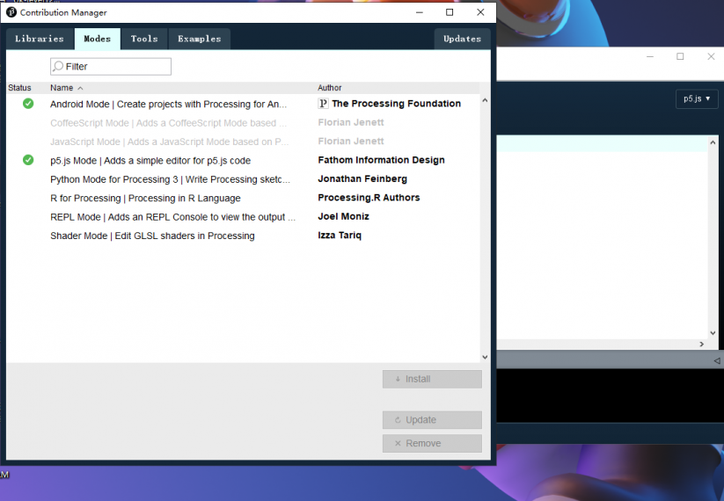The width and height of the screenshot is (724, 501).
Task: Click author Joel Moniz
Action: (x=344, y=216)
